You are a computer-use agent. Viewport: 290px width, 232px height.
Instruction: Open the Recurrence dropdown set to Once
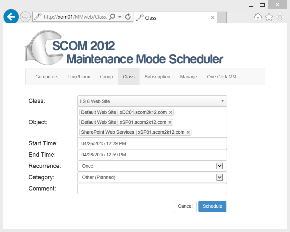point(152,166)
